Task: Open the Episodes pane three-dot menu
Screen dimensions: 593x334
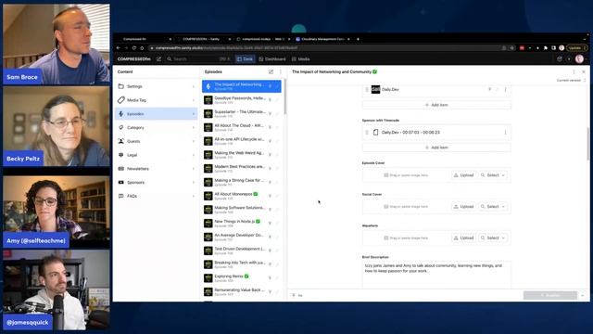Action: click(x=280, y=71)
